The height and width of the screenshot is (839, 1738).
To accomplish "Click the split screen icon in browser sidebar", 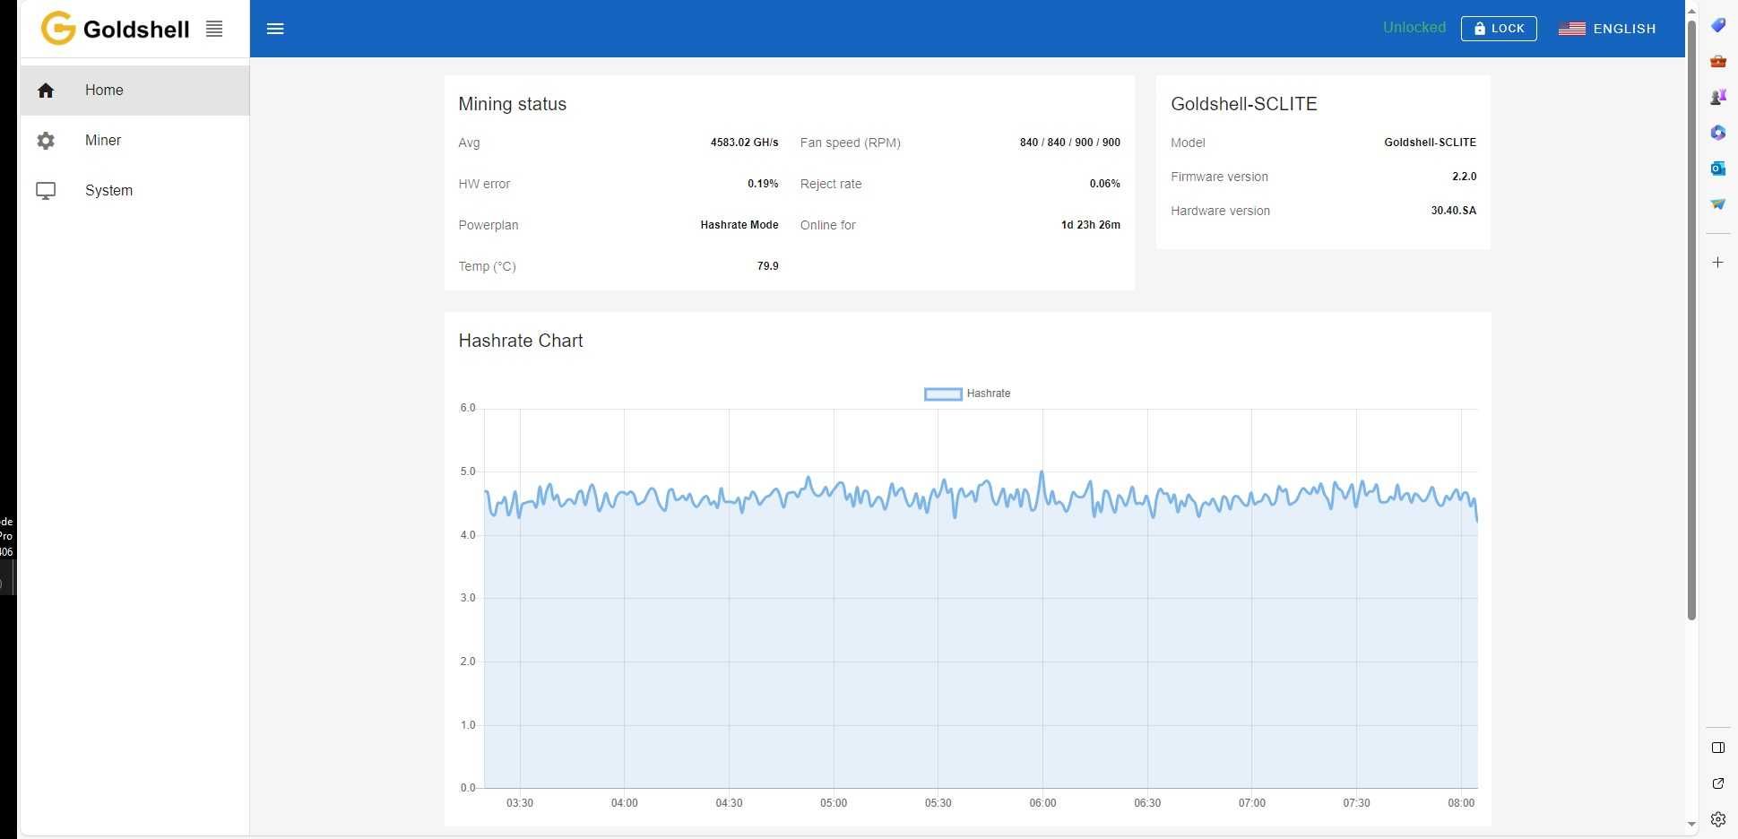I will tap(1718, 748).
